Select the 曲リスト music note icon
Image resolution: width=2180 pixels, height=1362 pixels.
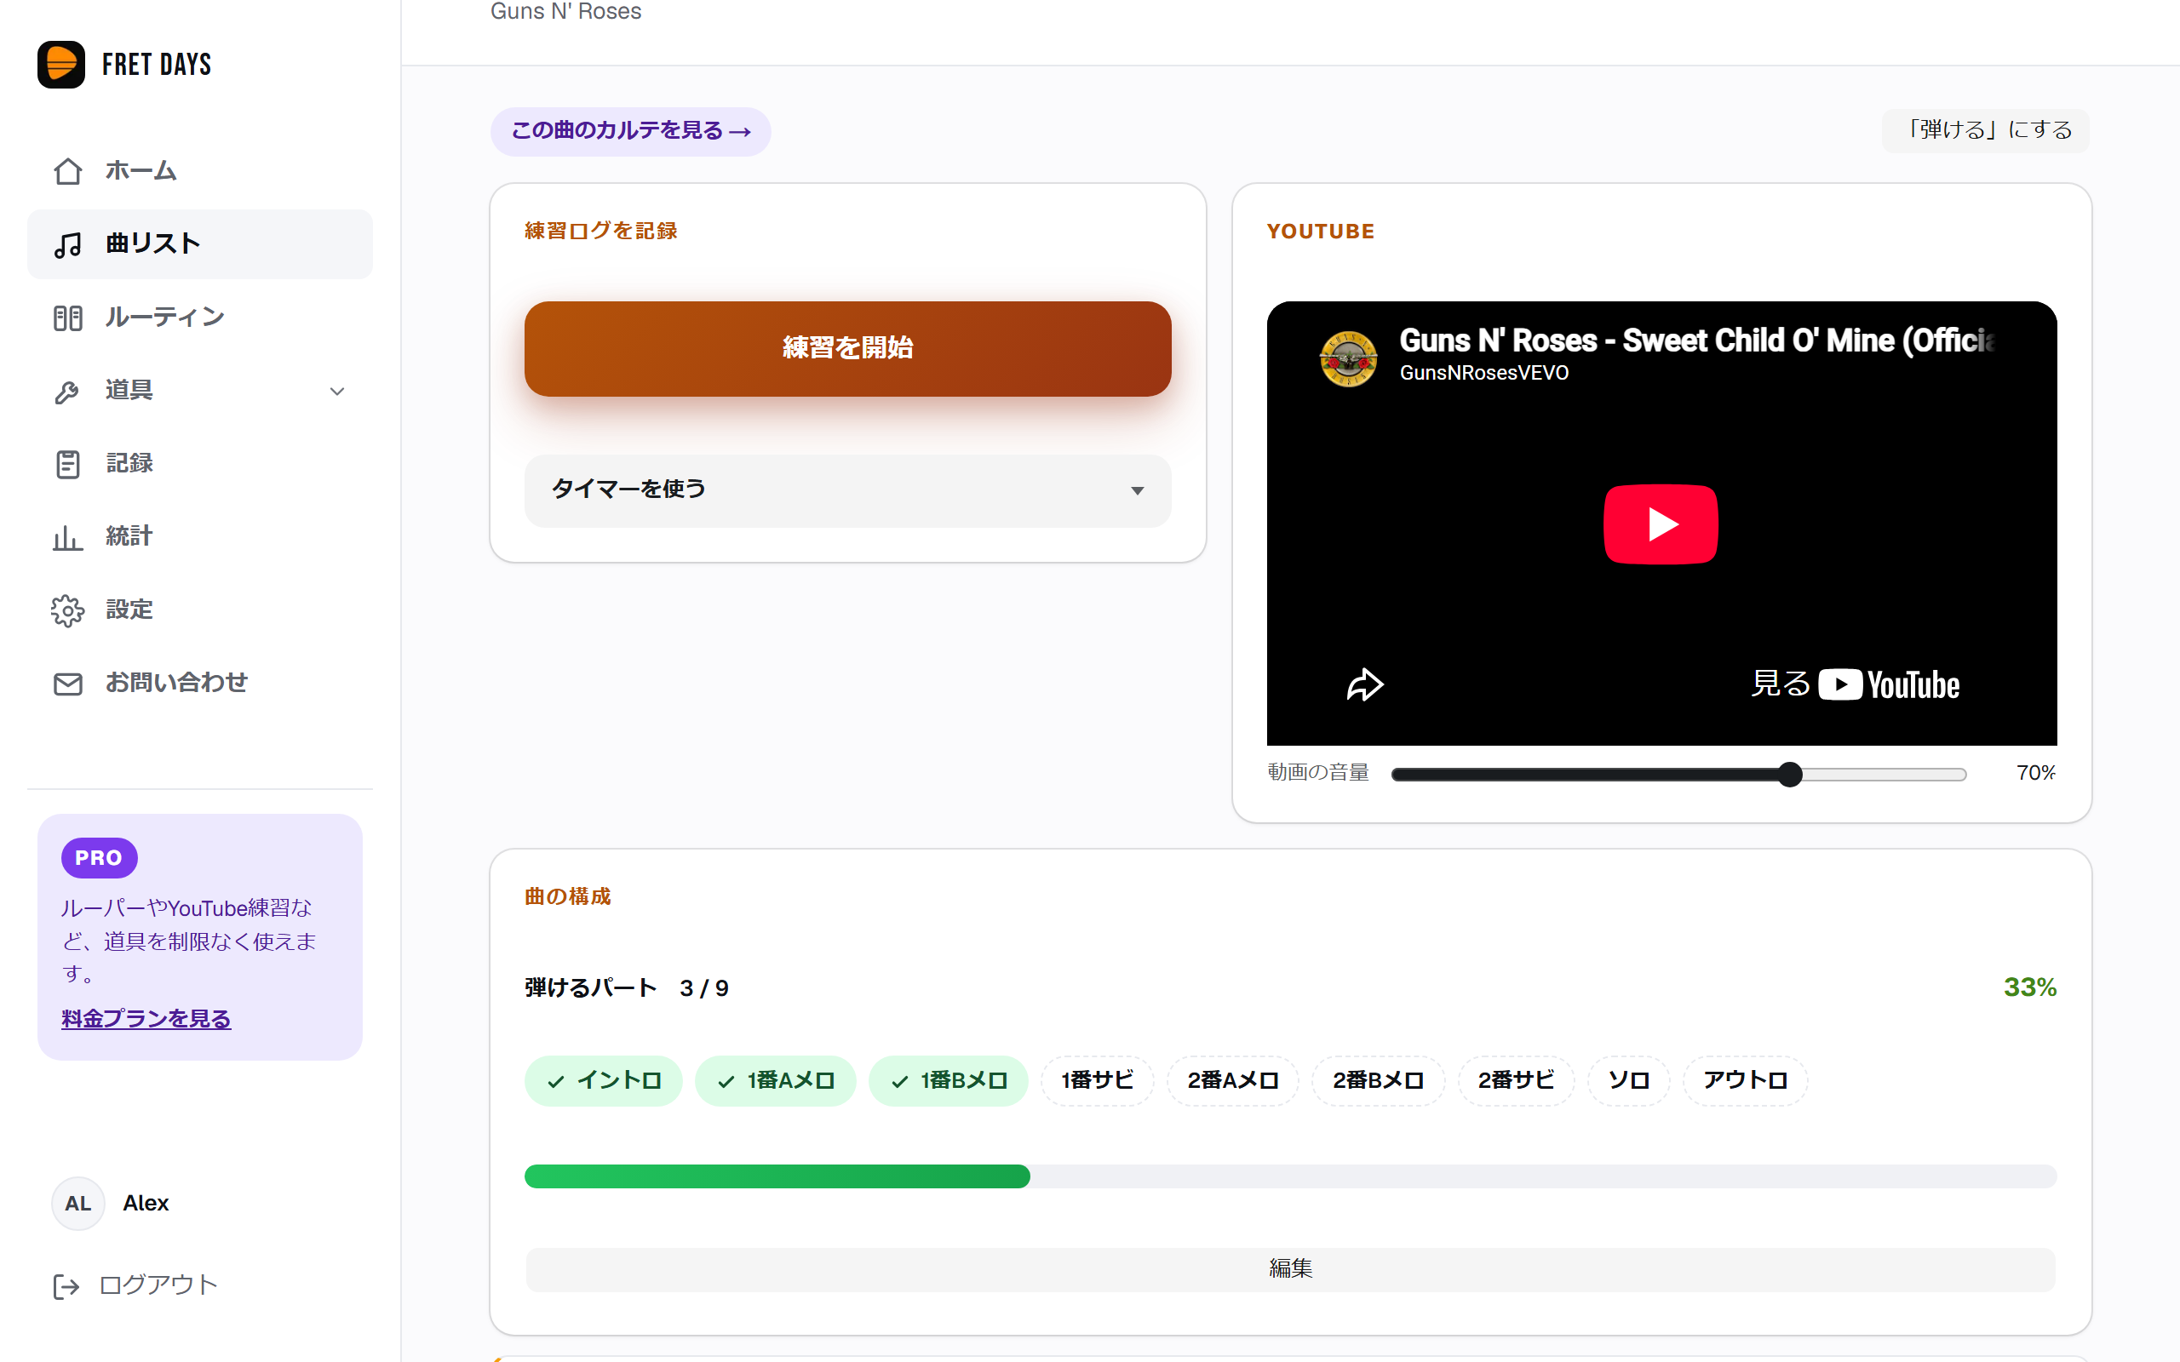67,244
